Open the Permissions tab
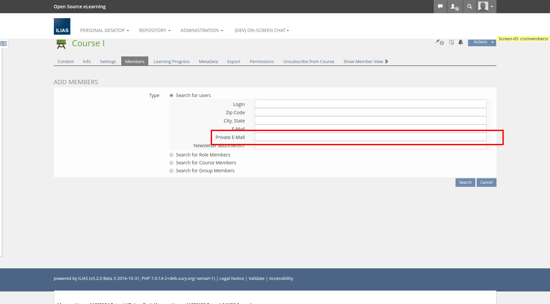The image size is (550, 304). [x=262, y=62]
